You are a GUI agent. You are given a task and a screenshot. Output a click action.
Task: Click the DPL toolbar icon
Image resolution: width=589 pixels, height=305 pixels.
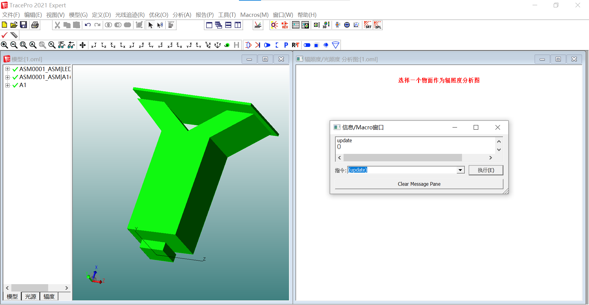pos(378,25)
